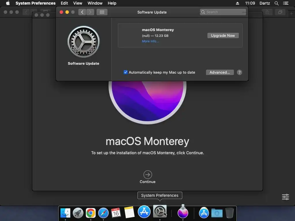
Task: Open the More Info link
Action: tap(150, 41)
